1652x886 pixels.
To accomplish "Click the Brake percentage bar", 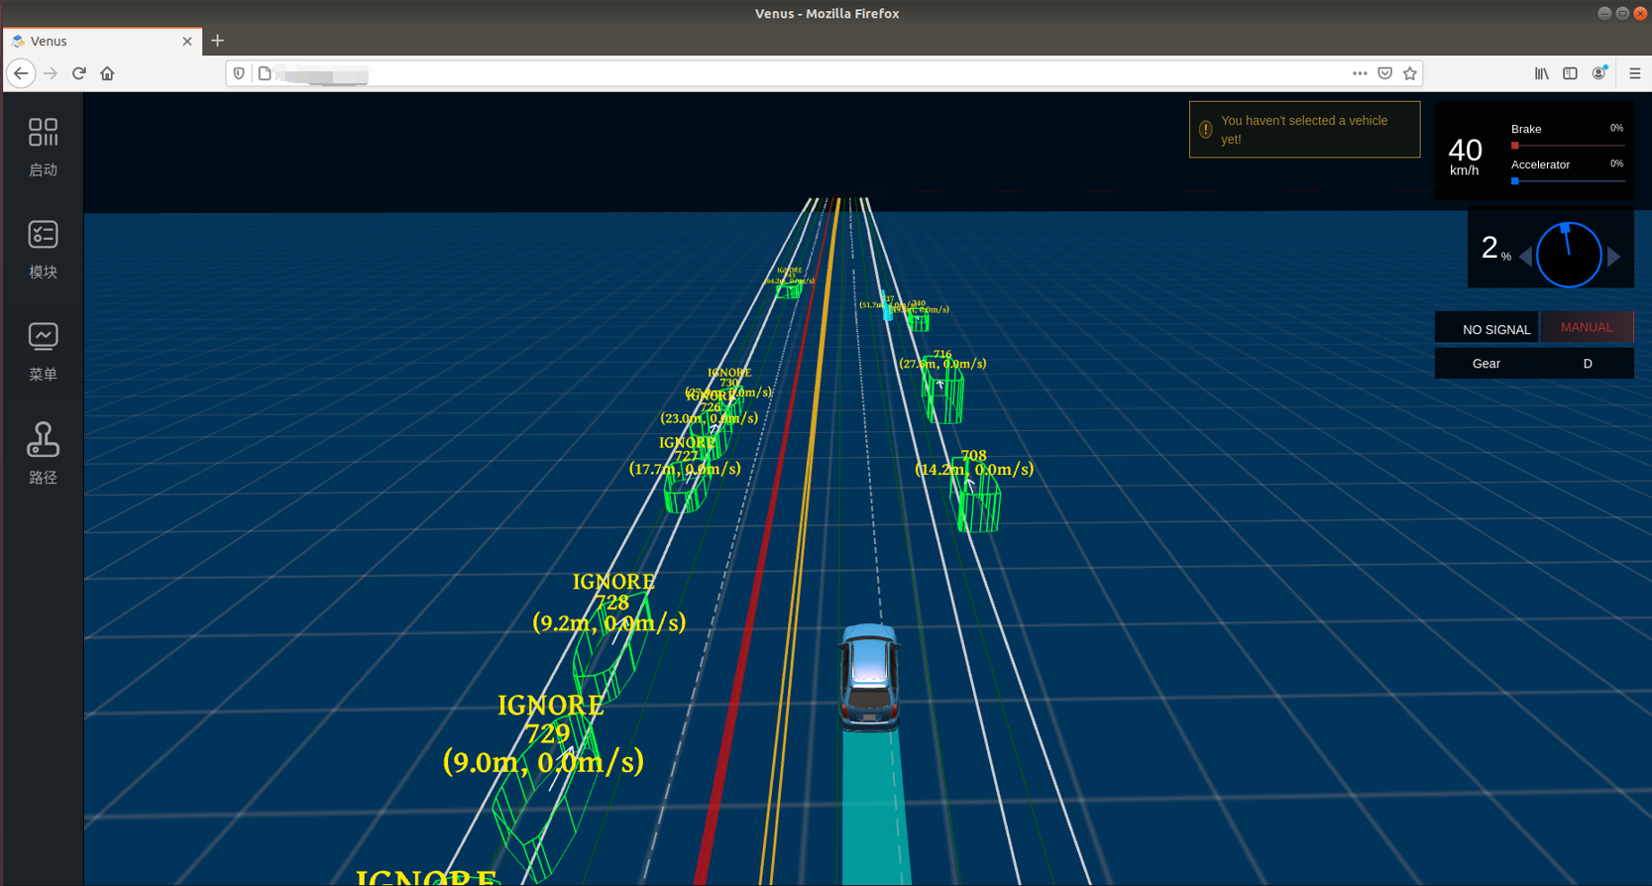I will click(1567, 146).
